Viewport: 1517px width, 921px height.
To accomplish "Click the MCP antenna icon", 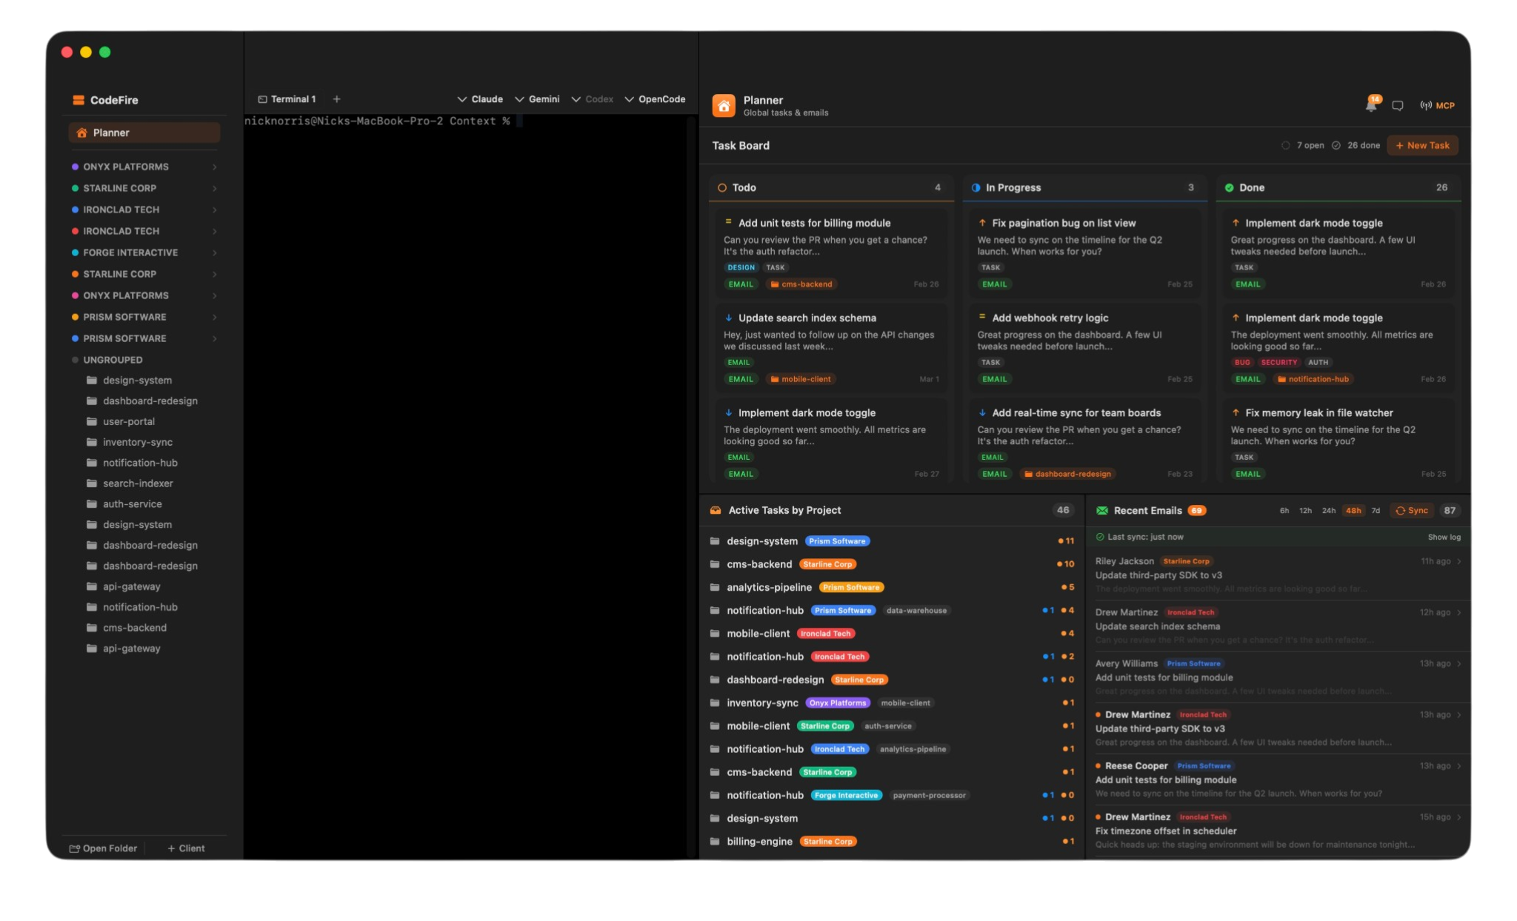I will pyautogui.click(x=1426, y=104).
